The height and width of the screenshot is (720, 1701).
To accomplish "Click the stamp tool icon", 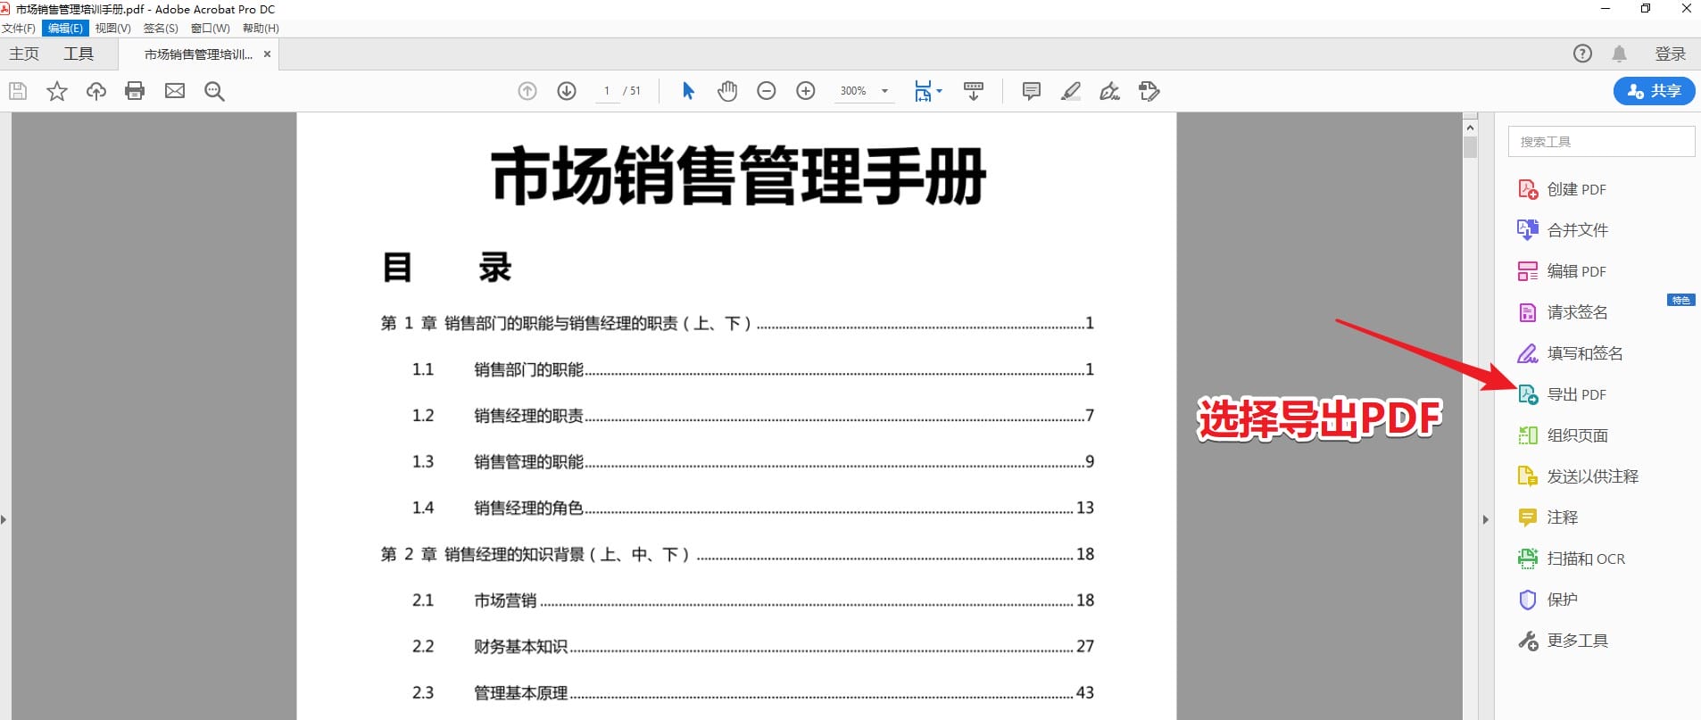I will point(1149,91).
